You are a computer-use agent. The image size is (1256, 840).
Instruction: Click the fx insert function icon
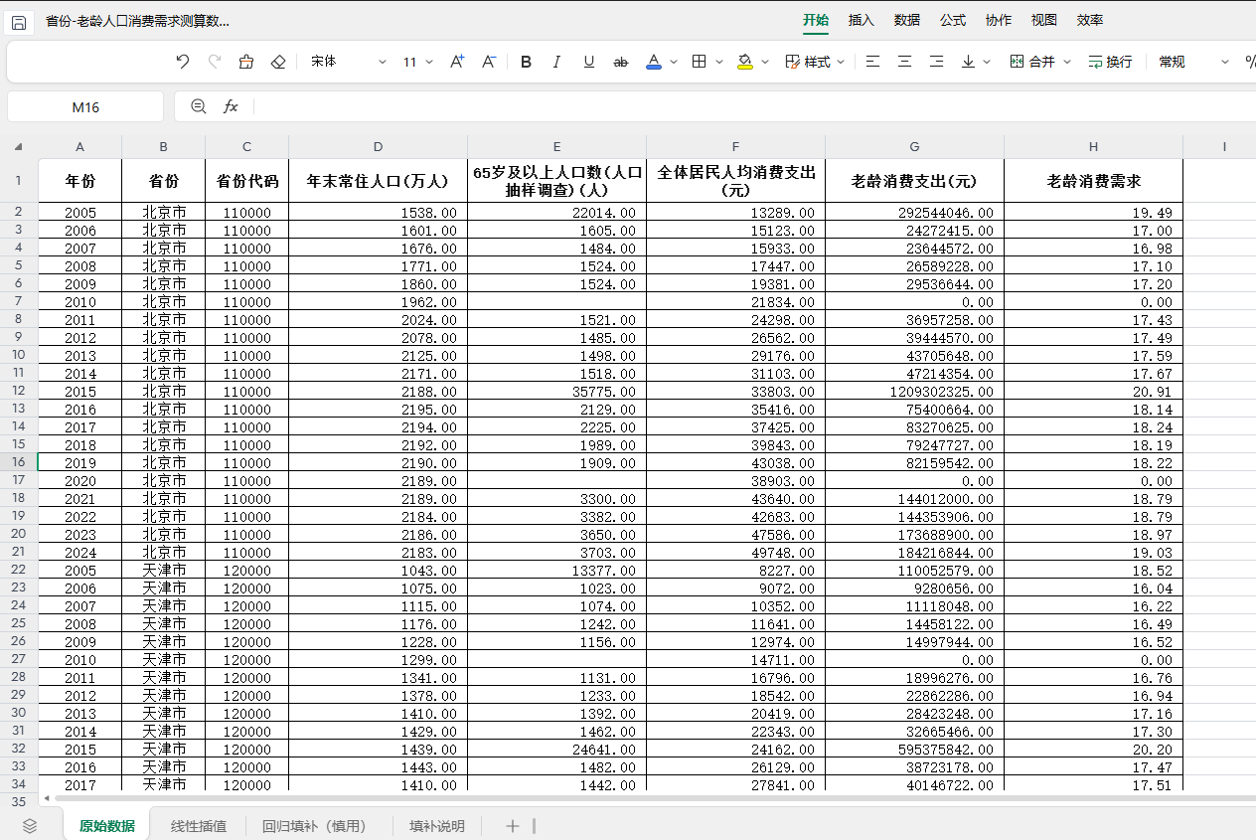pyautogui.click(x=231, y=106)
